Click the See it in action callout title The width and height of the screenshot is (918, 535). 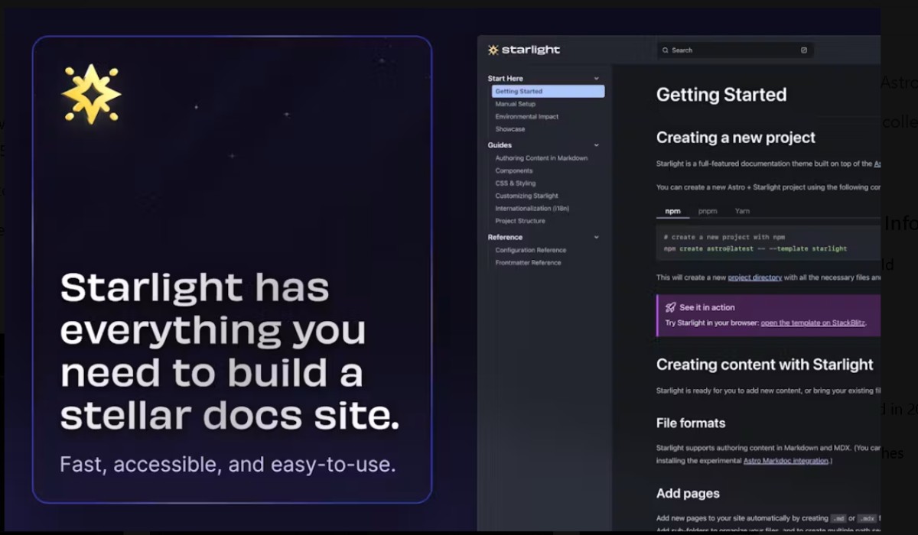707,307
